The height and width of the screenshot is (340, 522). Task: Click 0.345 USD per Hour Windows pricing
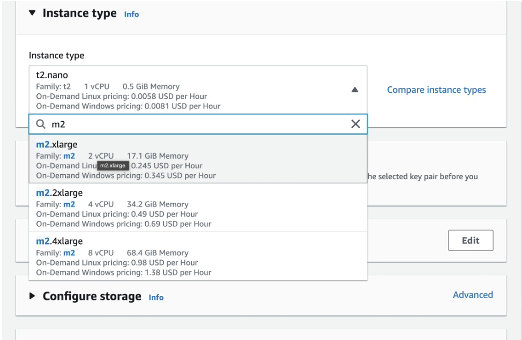click(126, 175)
